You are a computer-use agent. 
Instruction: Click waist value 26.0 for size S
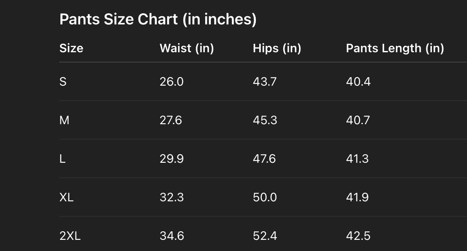[x=171, y=81]
